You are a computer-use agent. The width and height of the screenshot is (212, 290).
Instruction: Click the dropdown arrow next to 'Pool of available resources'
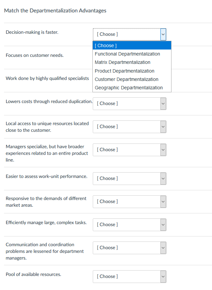pyautogui.click(x=163, y=277)
